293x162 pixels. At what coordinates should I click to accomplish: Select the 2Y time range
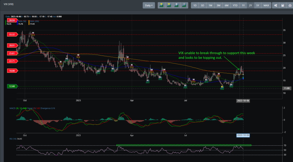[250, 6]
